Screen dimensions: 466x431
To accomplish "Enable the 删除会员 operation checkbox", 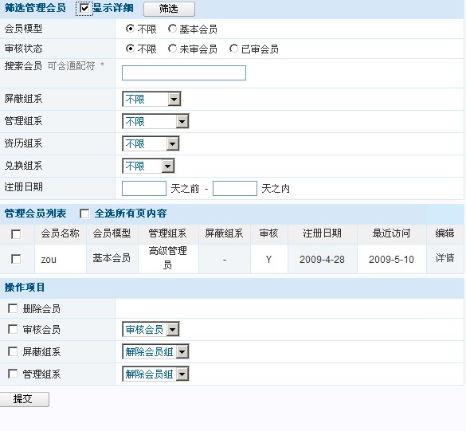I will [13, 308].
